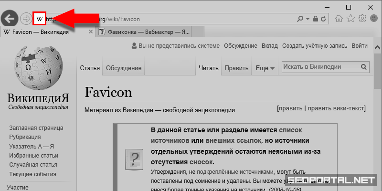
Task: Click the magnifier search icon in the address bar
Action: [x=300, y=19]
